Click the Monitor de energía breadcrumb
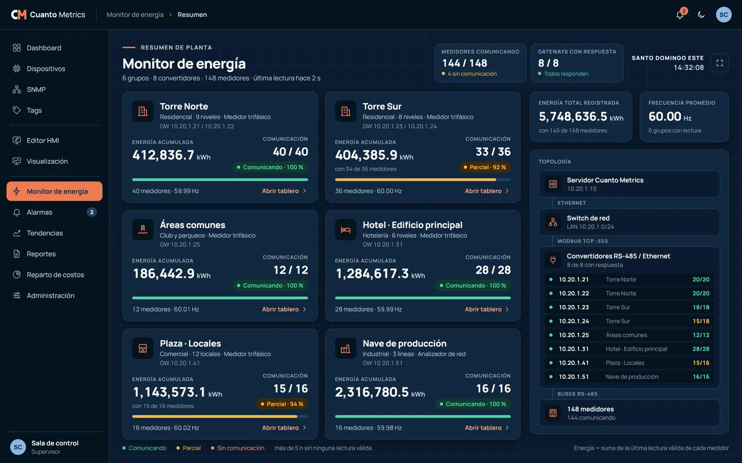Screen dimensions: 742x463 click(x=135, y=15)
